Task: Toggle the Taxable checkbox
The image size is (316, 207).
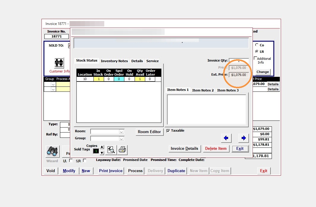Action: click(x=168, y=131)
